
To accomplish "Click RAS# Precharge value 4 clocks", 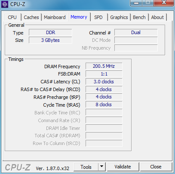I will pos(104,97).
